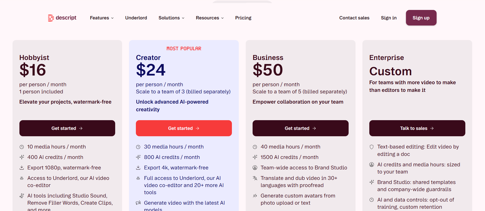Click Talk to sales for Enterprise

coord(417,128)
